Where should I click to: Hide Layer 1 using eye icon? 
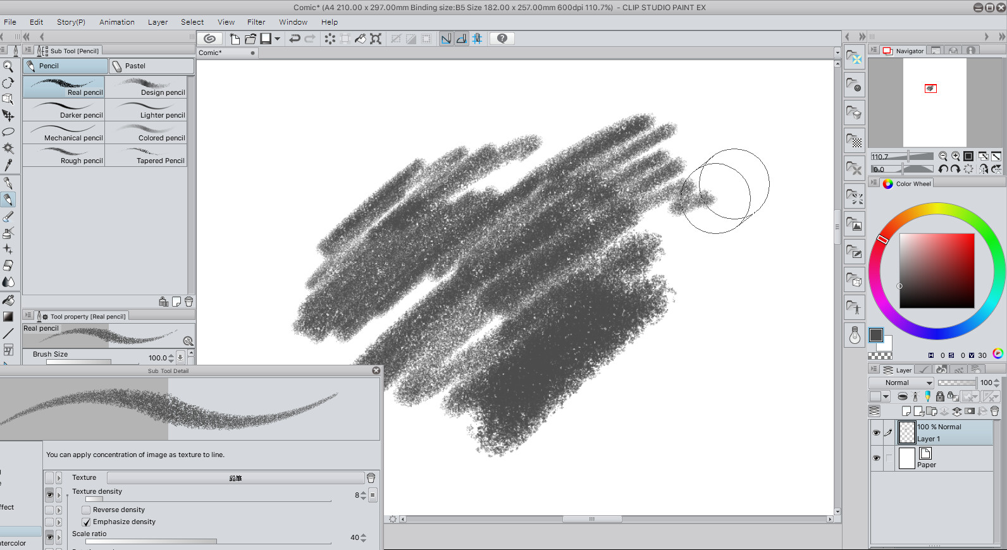point(876,433)
